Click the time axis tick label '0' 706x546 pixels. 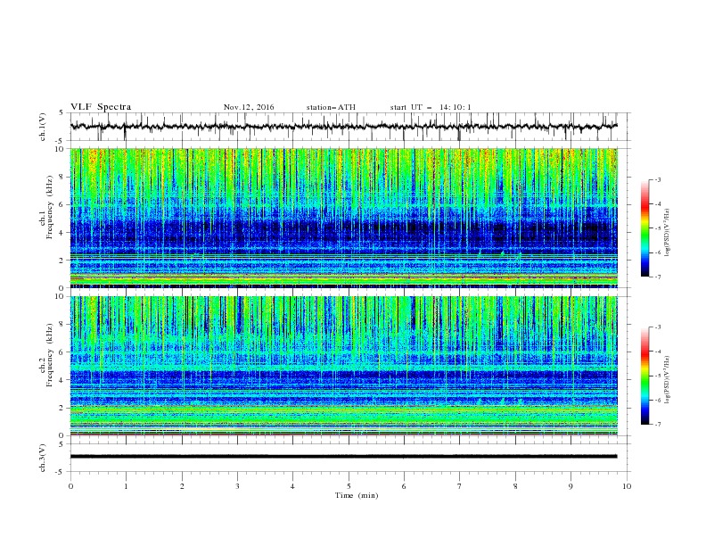pyautogui.click(x=70, y=486)
